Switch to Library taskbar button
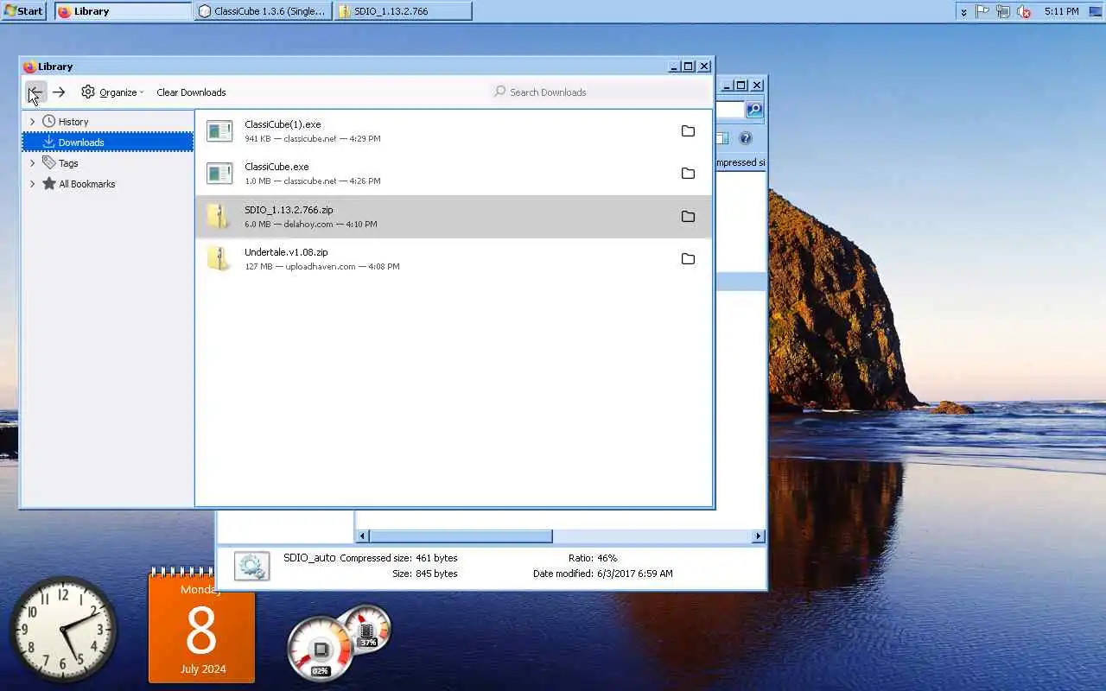Image resolution: width=1106 pixels, height=691 pixels. (x=123, y=11)
